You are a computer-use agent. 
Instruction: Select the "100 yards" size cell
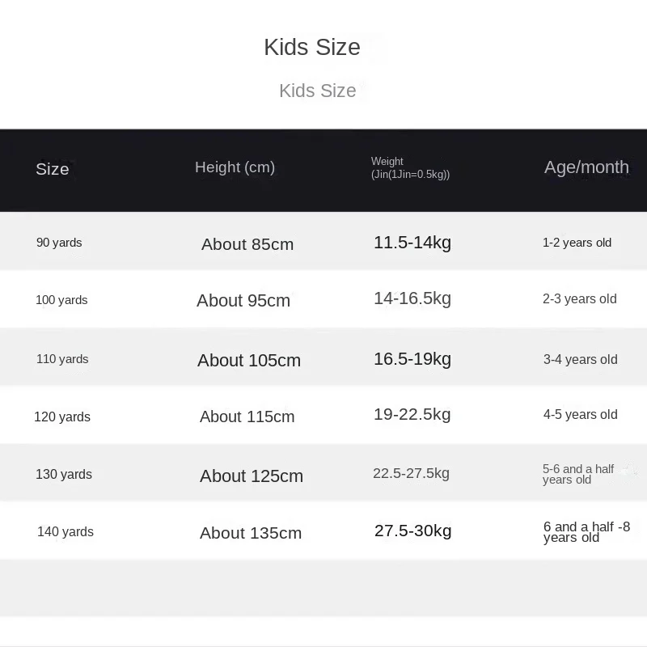[61, 300]
